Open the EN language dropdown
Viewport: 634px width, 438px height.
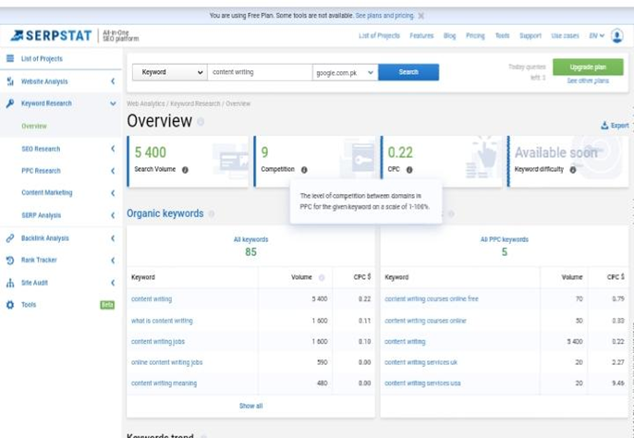tap(597, 36)
